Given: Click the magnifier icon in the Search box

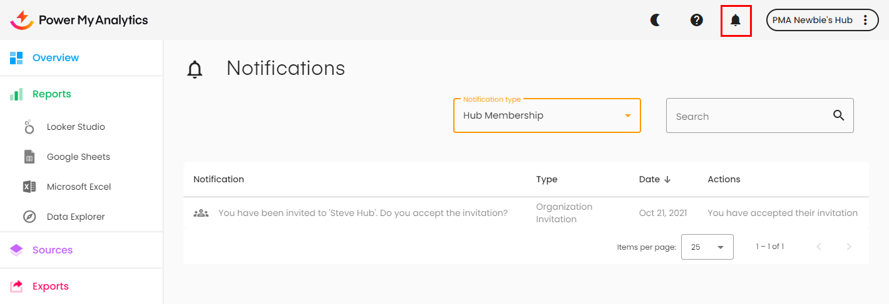Looking at the screenshot, I should 839,115.
